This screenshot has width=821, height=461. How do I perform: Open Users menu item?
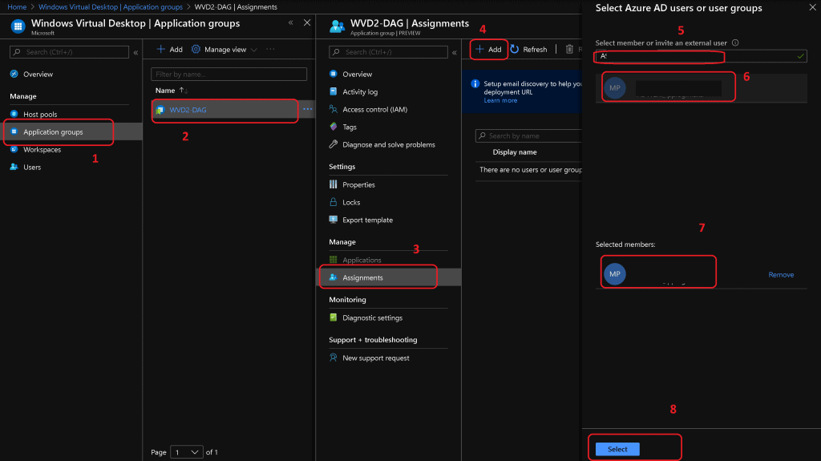coord(32,168)
